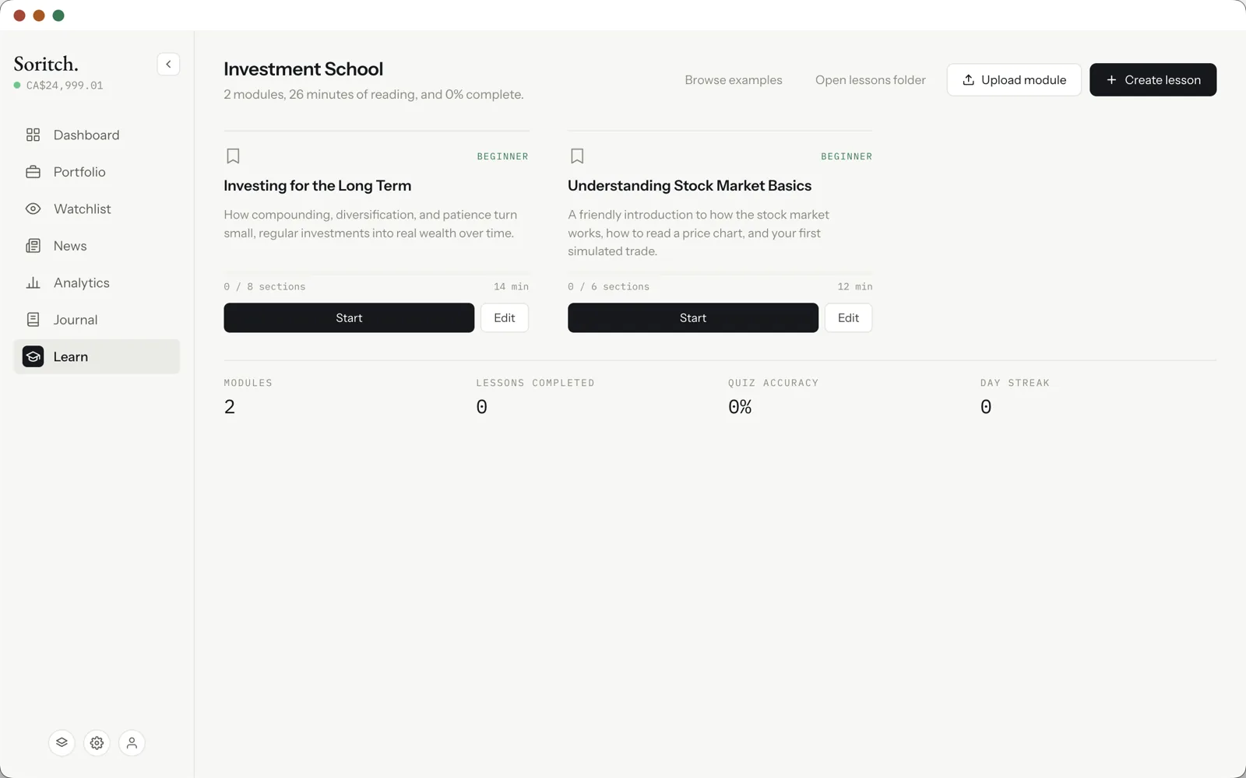Open the lessons folder link
This screenshot has width=1246, height=778.
click(871, 80)
